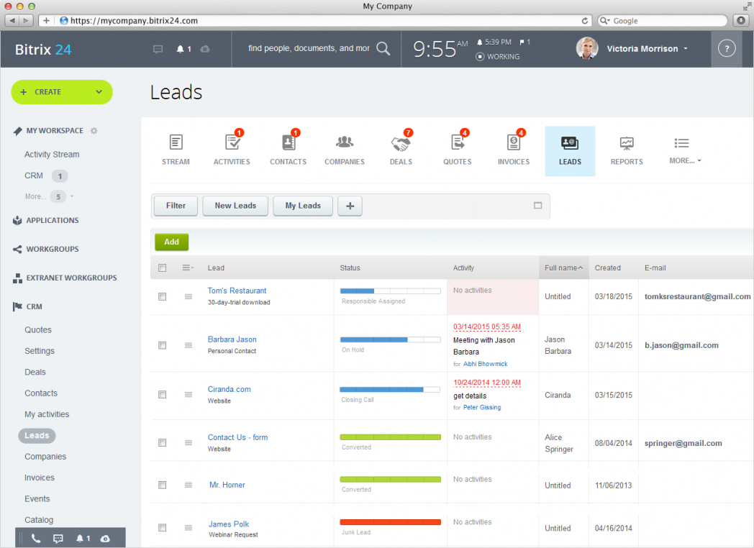
Task: Open the Invoices icon in CRM toolbar
Action: click(513, 143)
